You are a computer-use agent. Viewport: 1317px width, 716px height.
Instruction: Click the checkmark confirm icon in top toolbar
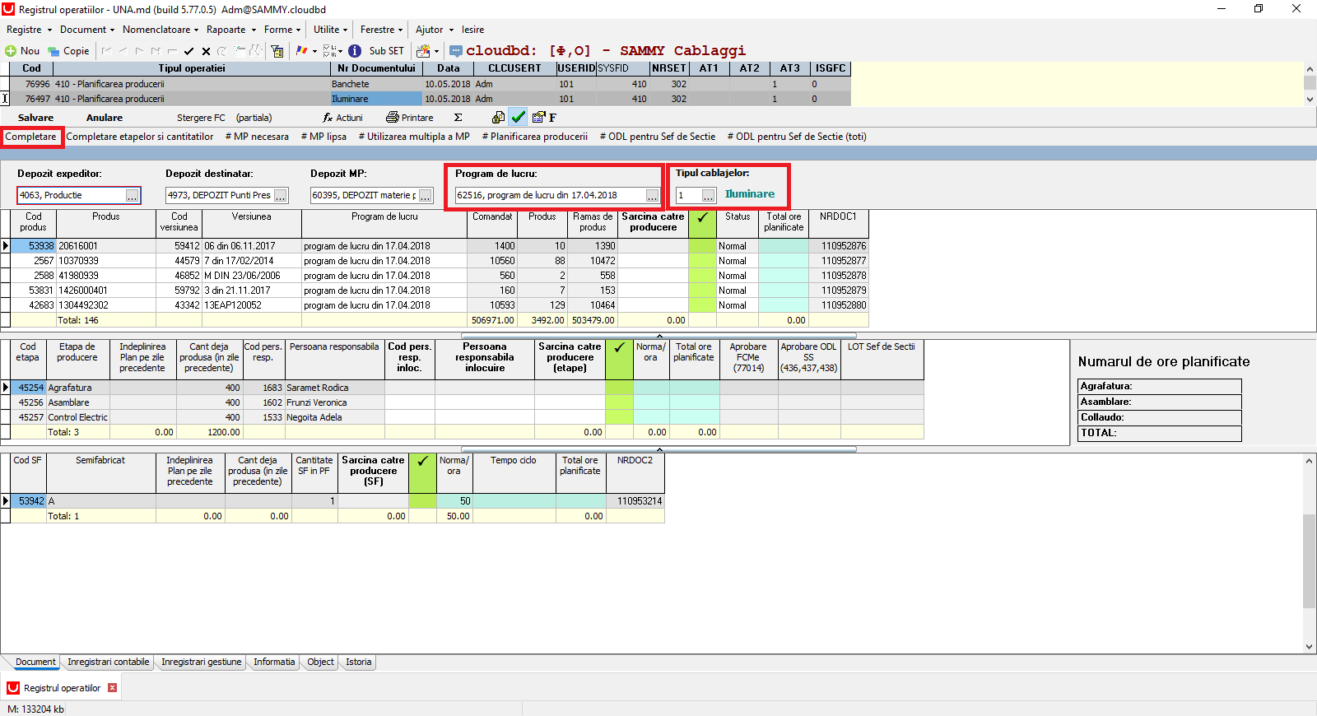pyautogui.click(x=189, y=51)
